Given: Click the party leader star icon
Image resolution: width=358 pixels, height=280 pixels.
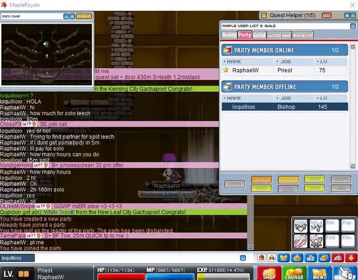Looking at the screenshot, I should point(226,70).
